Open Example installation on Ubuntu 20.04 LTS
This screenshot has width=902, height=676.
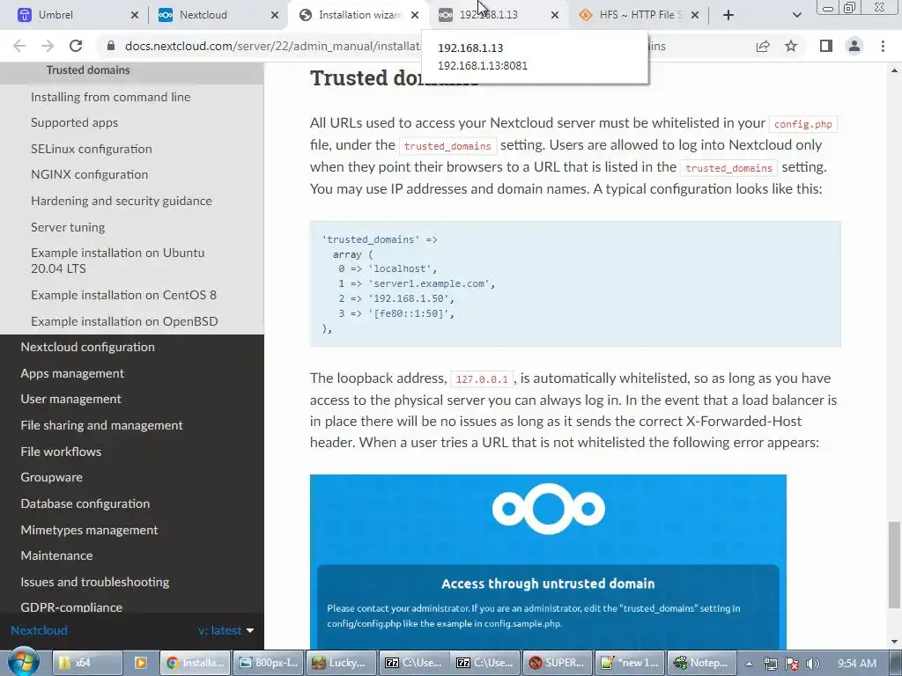[x=118, y=261]
